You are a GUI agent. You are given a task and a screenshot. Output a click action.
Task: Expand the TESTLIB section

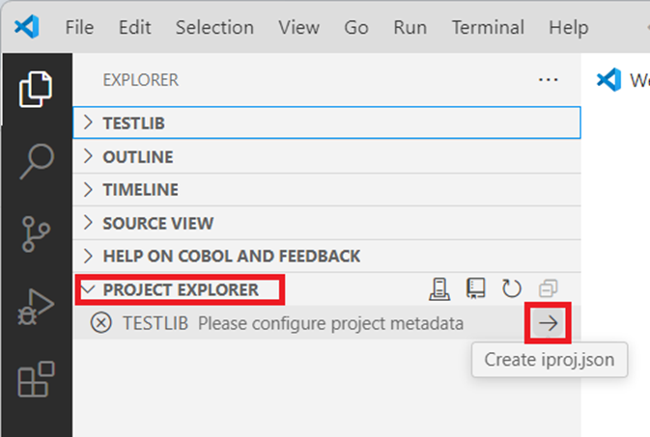click(x=142, y=123)
